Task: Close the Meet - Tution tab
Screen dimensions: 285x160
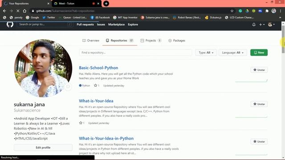Action: 98,4
